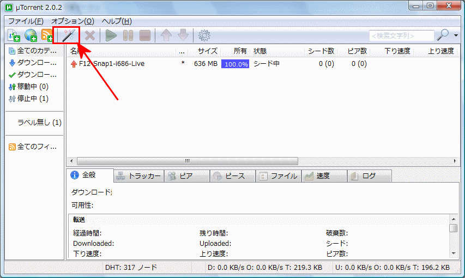This screenshot has height=278, width=465.
Task: Open the ファイル(F) menu
Action: pos(26,21)
